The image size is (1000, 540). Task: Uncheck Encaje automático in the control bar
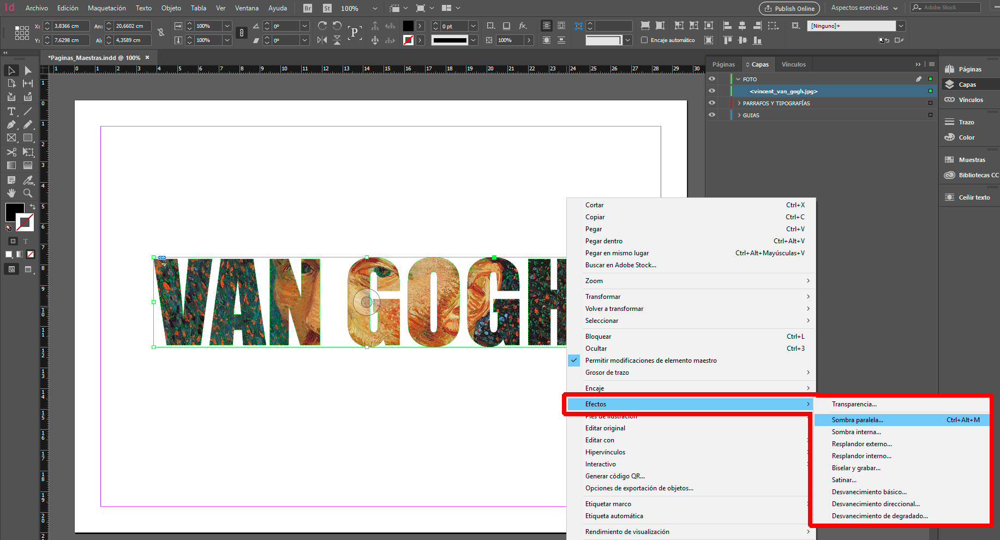tap(644, 39)
